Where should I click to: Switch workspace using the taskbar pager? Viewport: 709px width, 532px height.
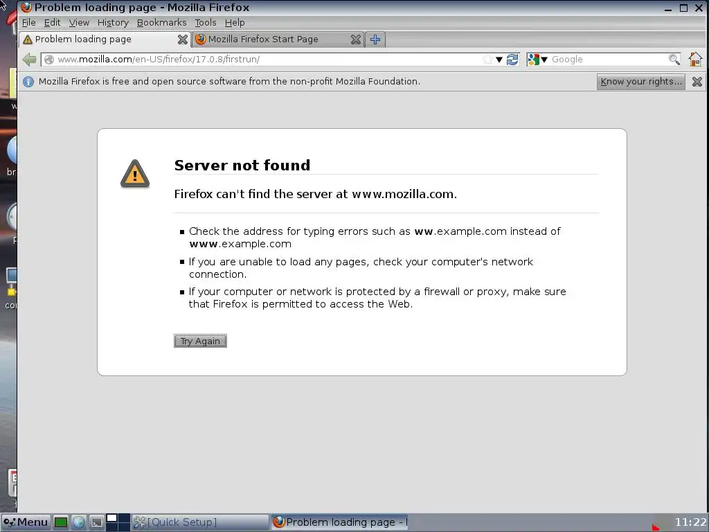pyautogui.click(x=118, y=522)
